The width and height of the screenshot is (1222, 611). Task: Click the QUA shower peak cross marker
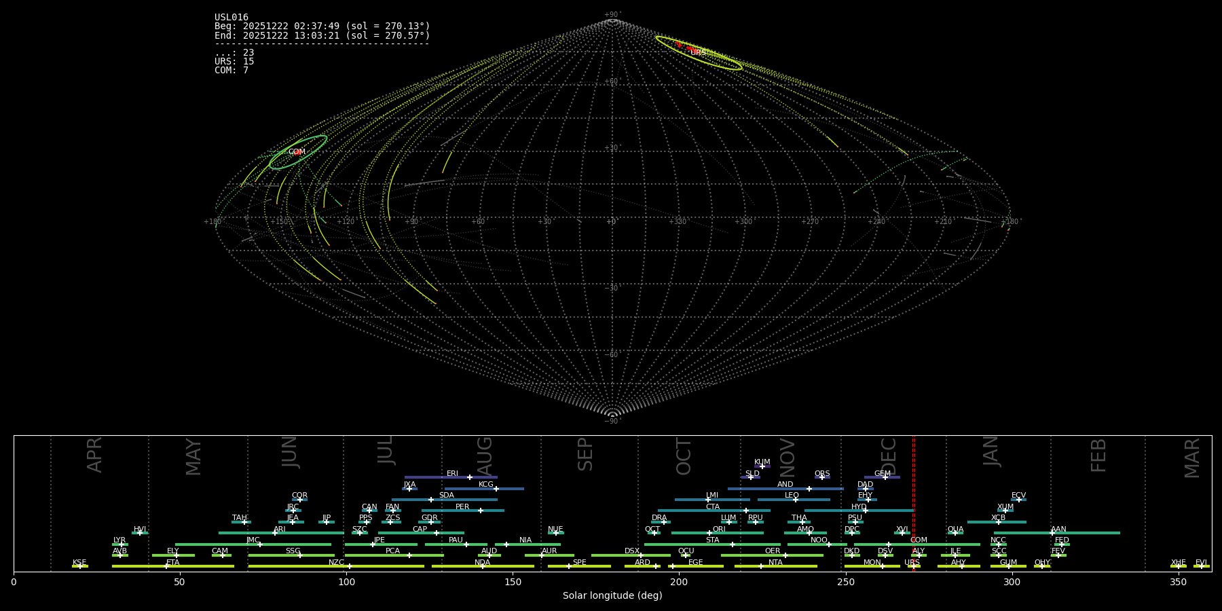tap(955, 533)
